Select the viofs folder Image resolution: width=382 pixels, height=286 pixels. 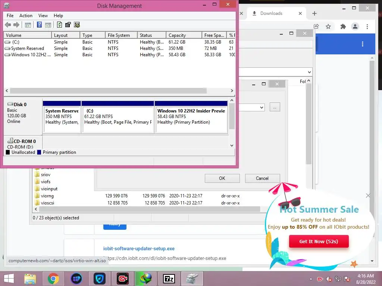pos(46,182)
